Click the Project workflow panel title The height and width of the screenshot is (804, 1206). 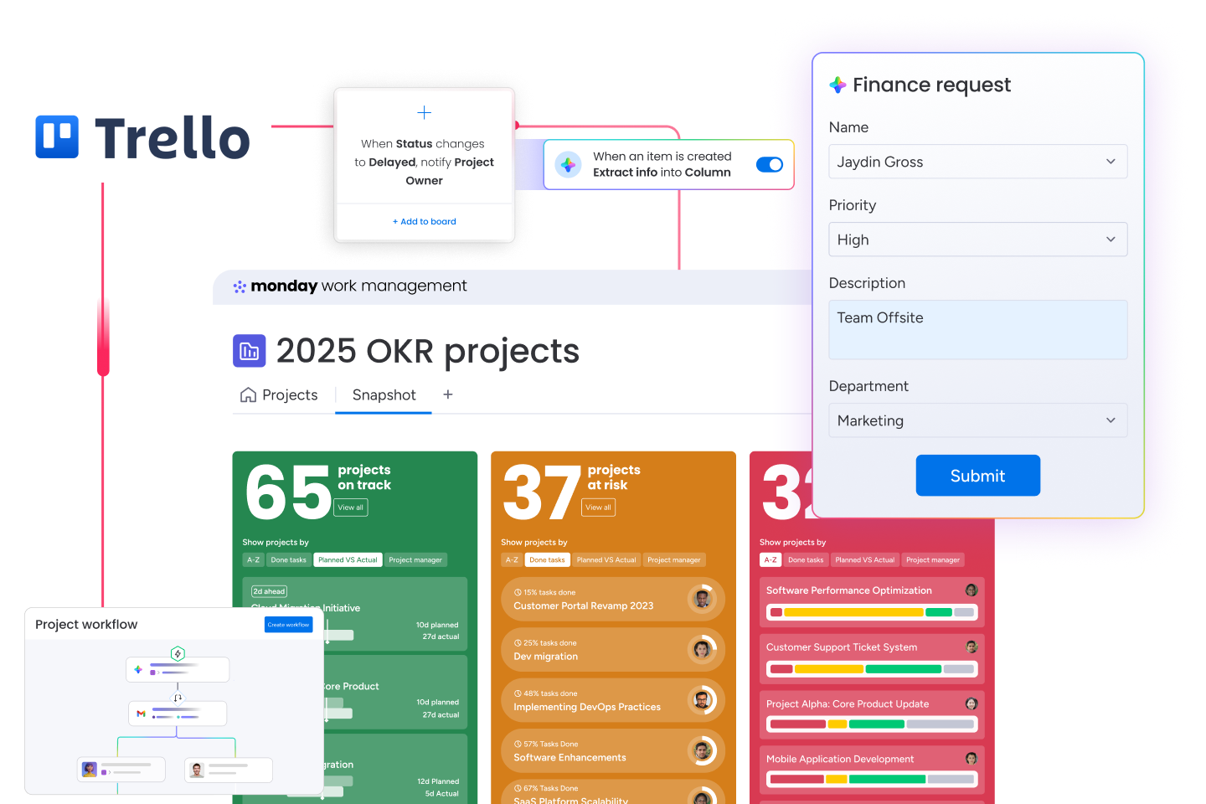pos(86,625)
